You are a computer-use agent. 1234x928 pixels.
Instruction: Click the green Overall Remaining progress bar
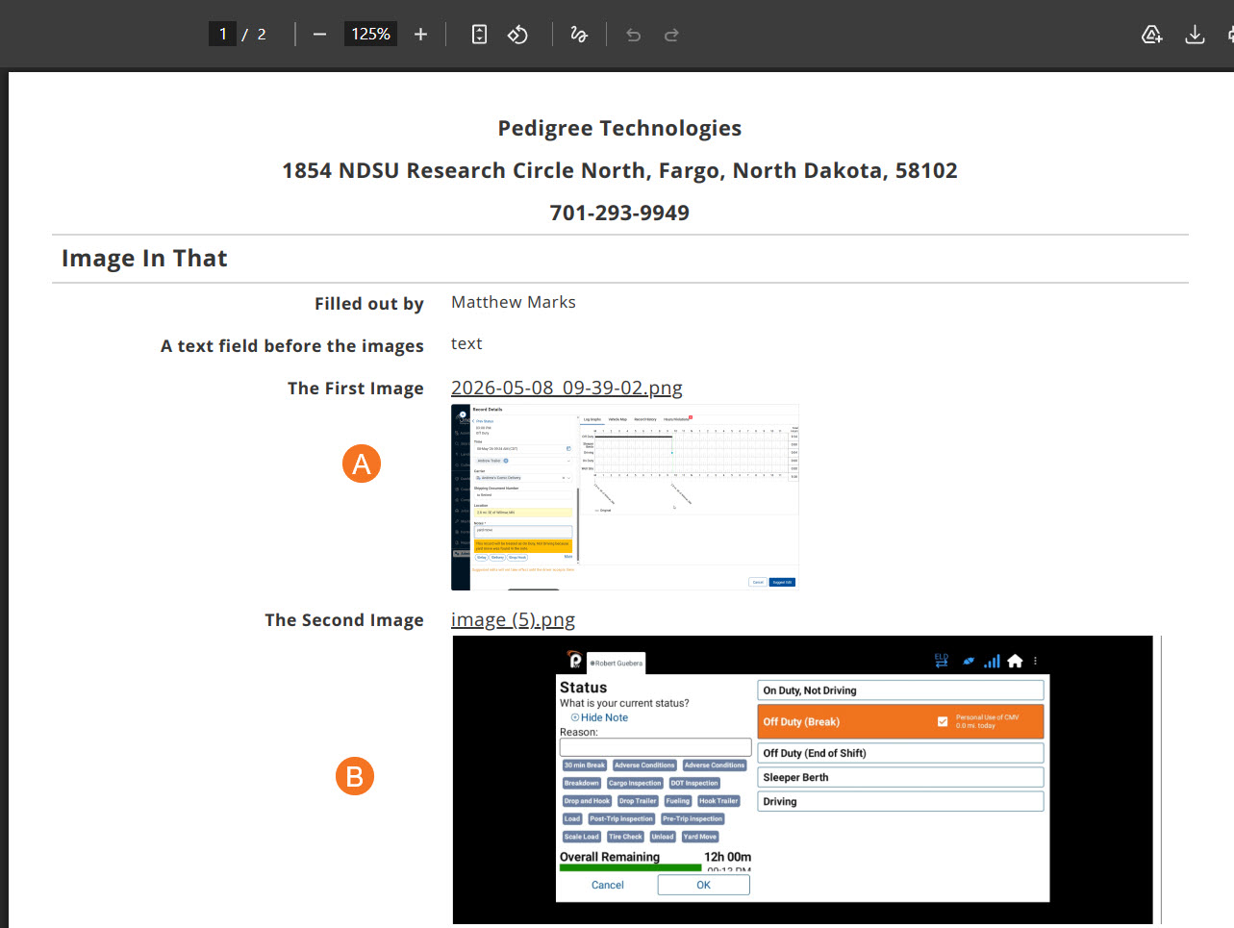(631, 867)
